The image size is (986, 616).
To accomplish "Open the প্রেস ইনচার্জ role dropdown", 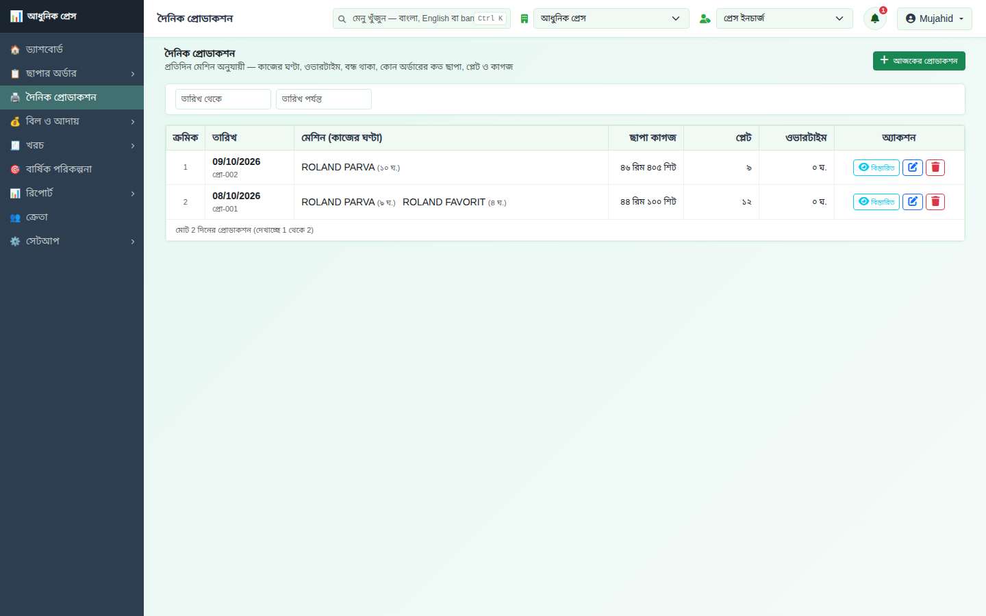I will [x=785, y=18].
